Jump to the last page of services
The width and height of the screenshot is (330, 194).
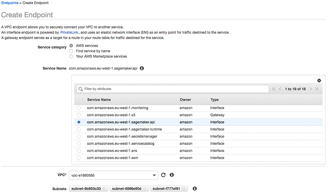pyautogui.click(x=316, y=89)
